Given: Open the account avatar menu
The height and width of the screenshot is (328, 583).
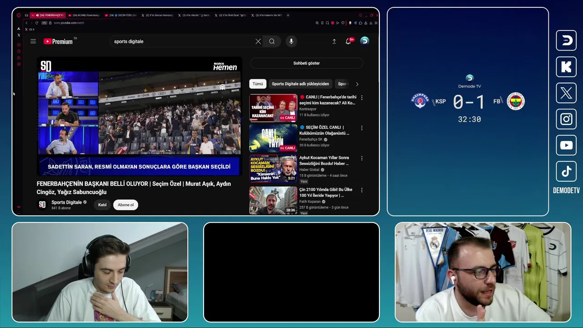Looking at the screenshot, I should [x=364, y=41].
